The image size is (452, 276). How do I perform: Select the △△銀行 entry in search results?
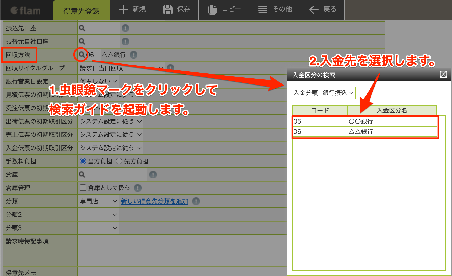point(392,132)
